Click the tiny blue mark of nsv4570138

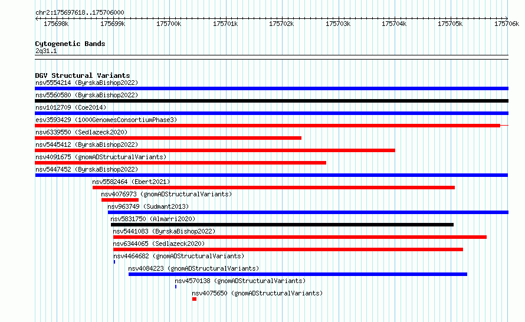point(176,287)
